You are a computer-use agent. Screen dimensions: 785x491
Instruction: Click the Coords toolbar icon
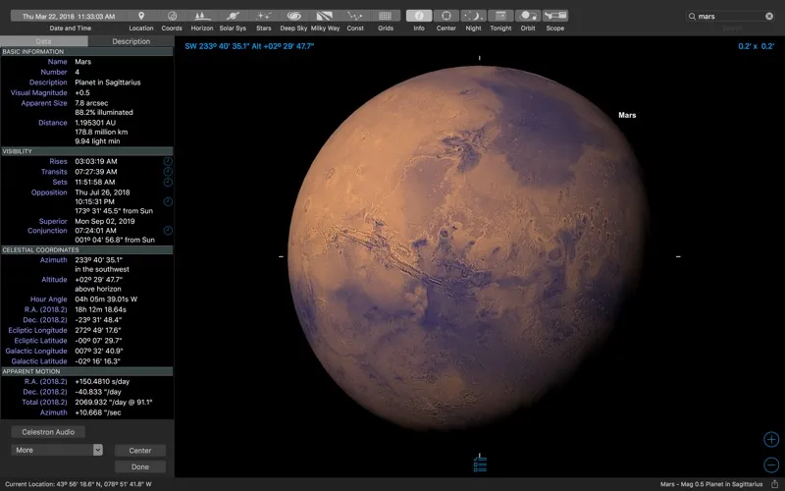pos(172,17)
